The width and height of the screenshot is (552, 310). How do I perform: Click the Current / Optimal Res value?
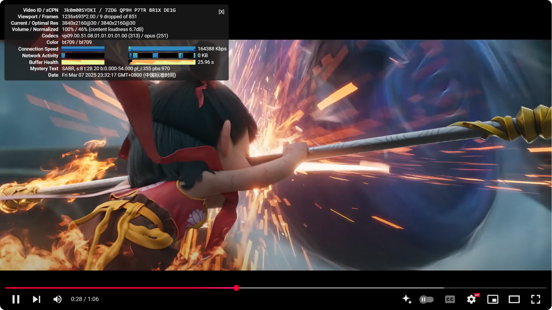tap(99, 23)
